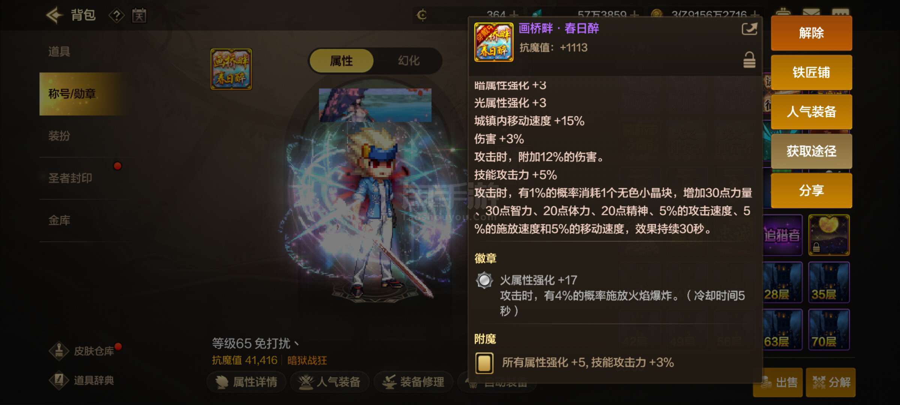This screenshot has height=405, width=900.
Task: Open the help question mark icon
Action: (x=117, y=16)
